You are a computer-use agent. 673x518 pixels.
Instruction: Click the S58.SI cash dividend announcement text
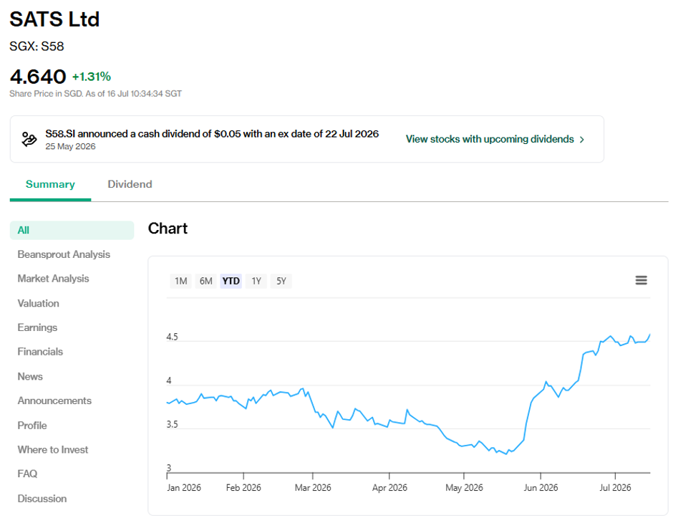(x=212, y=133)
